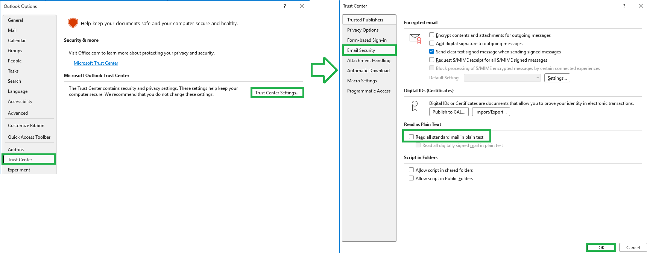This screenshot has height=253, width=647.
Task: Close the Outlook Options window
Action: point(302,6)
